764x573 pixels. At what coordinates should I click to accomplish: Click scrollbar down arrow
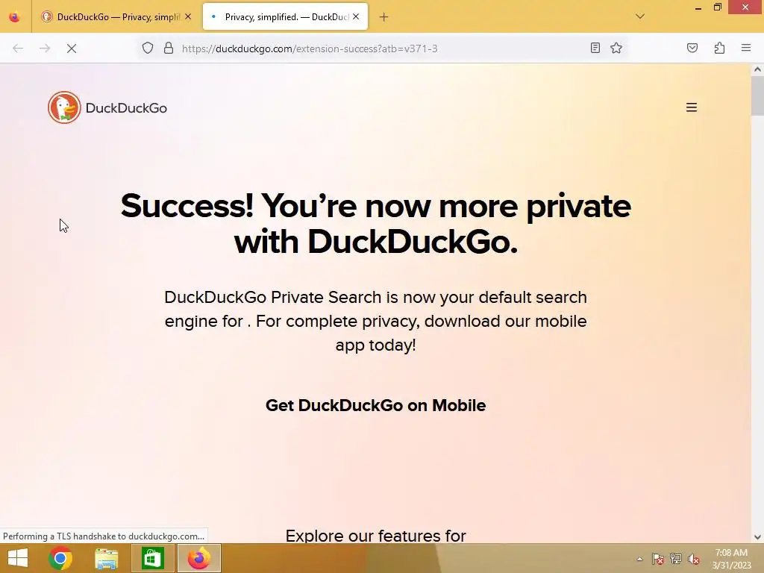click(x=757, y=537)
